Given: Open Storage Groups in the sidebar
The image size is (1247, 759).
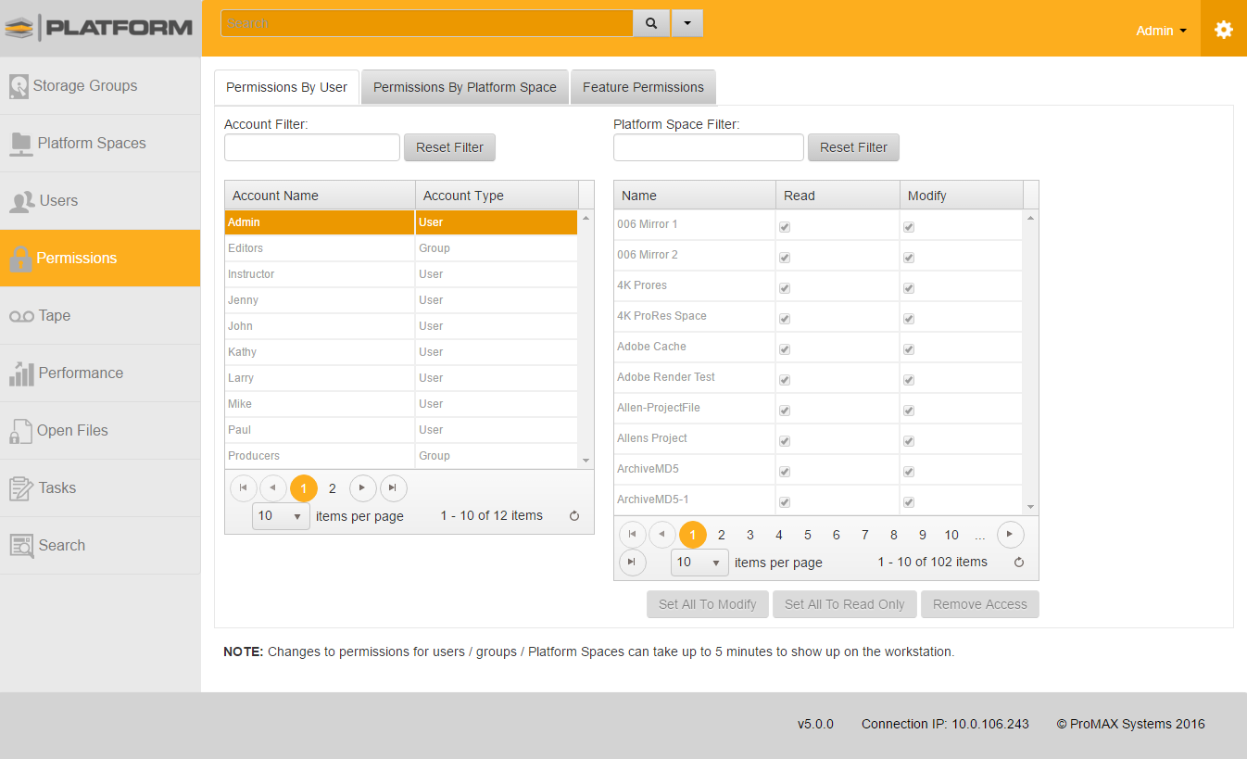Looking at the screenshot, I should [x=100, y=86].
